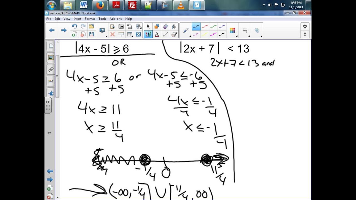Open line style dropdown
The width and height of the screenshot is (356, 200).
(245, 30)
